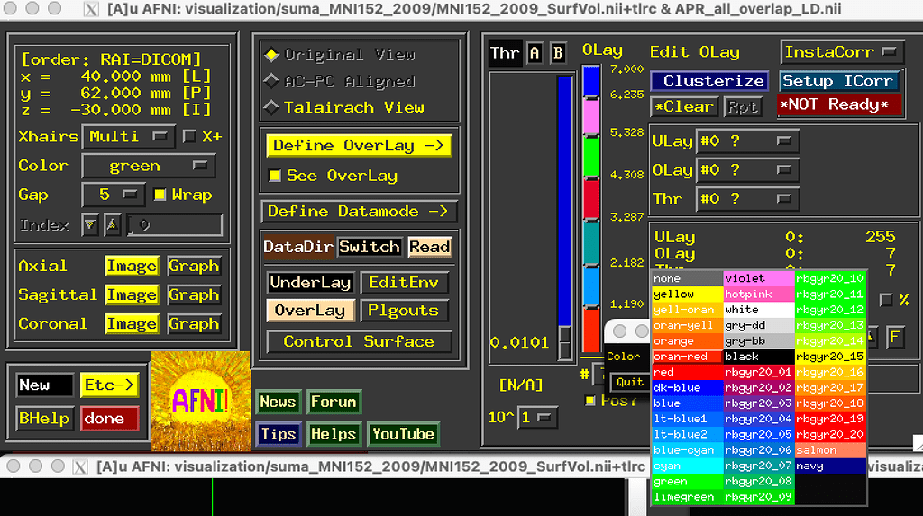Image resolution: width=923 pixels, height=516 pixels.
Task: Choose 'navy' in color menu
Action: click(x=830, y=466)
